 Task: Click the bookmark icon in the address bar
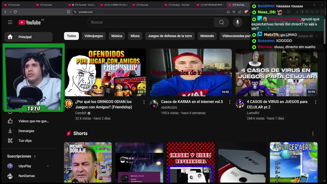click(x=68, y=12)
